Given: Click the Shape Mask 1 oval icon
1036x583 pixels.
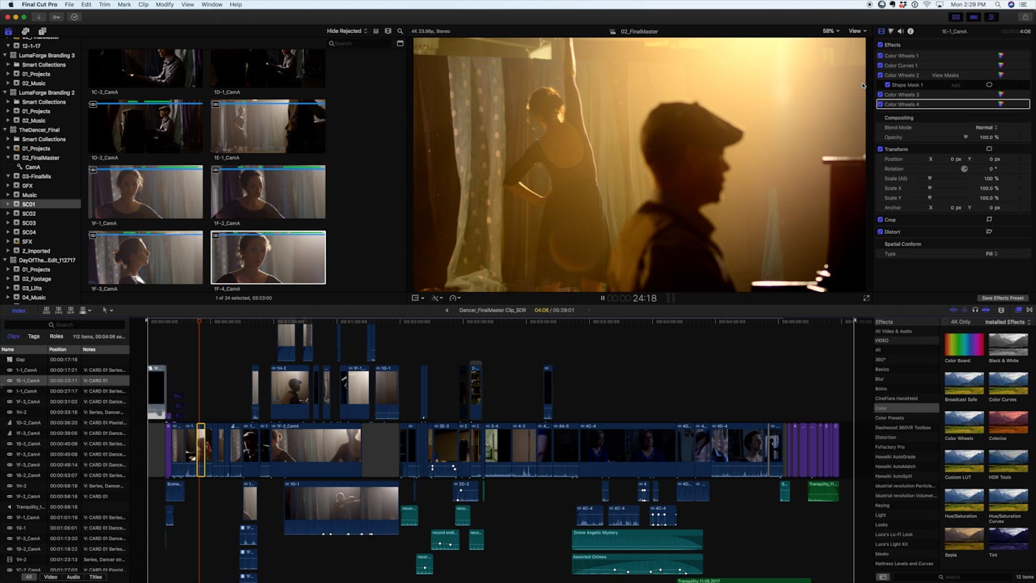Looking at the screenshot, I should [x=989, y=85].
